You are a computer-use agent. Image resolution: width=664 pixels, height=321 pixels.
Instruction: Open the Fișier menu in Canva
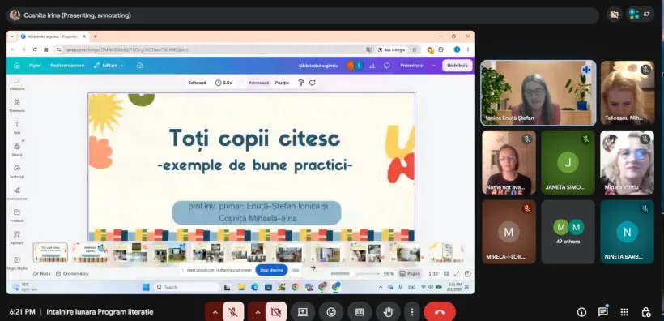(35, 66)
